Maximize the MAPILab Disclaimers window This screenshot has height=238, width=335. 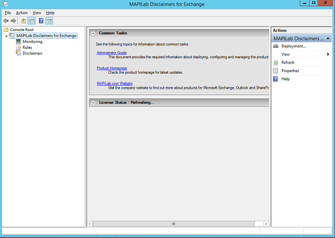pyautogui.click(x=313, y=3)
